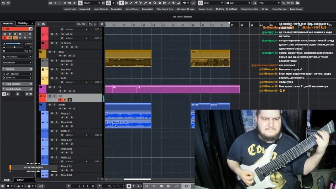Click the global Write automation W button
Screen dimensions: 336x189
69,3
